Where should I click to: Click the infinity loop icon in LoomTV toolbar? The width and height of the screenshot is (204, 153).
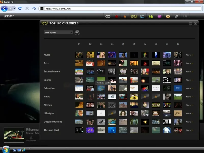108,16
